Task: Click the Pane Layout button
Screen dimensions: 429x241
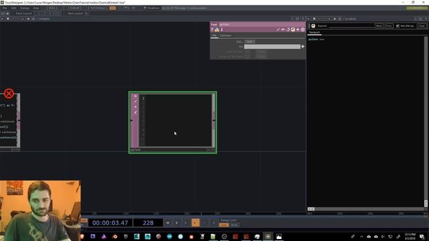Action: pos(23,13)
